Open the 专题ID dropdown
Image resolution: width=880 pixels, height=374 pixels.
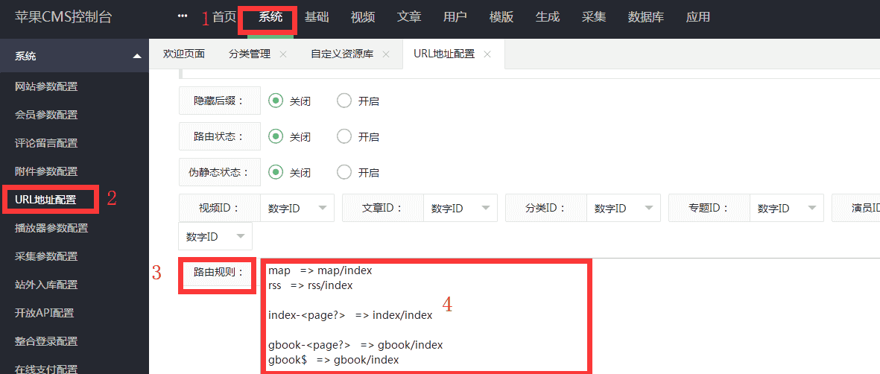pos(788,208)
